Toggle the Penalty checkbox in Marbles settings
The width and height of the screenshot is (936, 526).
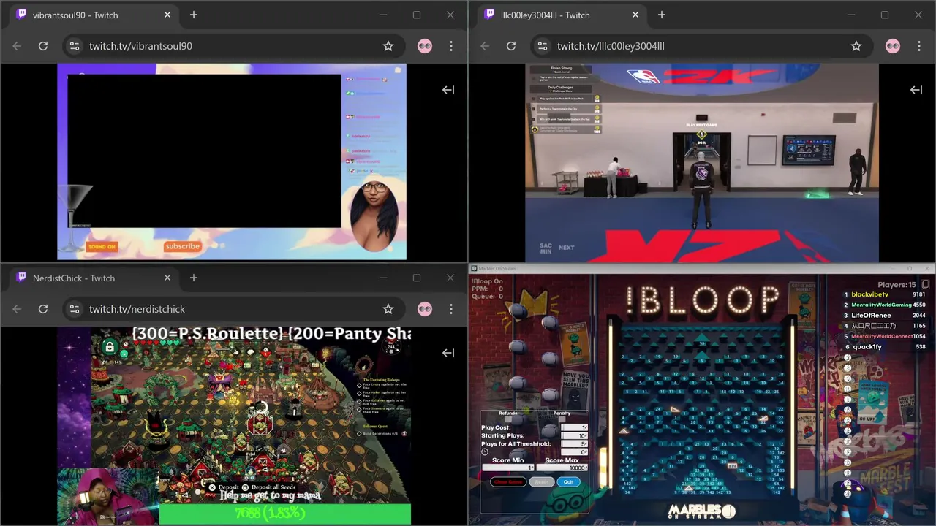[562, 419]
